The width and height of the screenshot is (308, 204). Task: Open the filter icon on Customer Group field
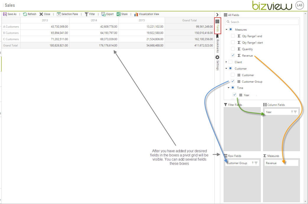pos(256,163)
